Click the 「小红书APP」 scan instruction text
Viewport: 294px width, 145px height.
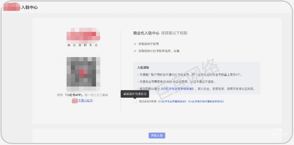pyautogui.click(x=82, y=95)
